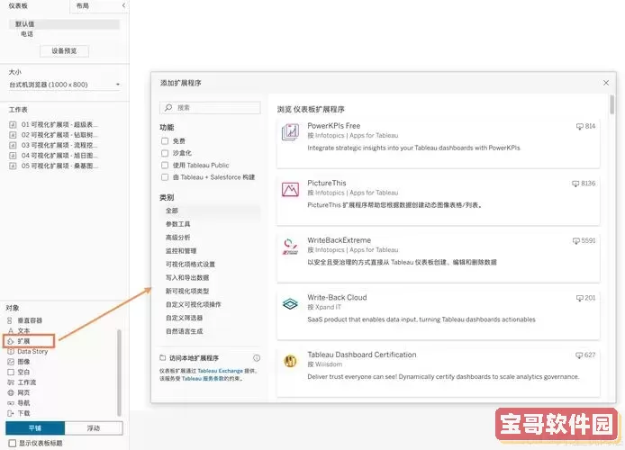Click the WriteBackExtreme extension icon
625x450 pixels.
click(290, 247)
